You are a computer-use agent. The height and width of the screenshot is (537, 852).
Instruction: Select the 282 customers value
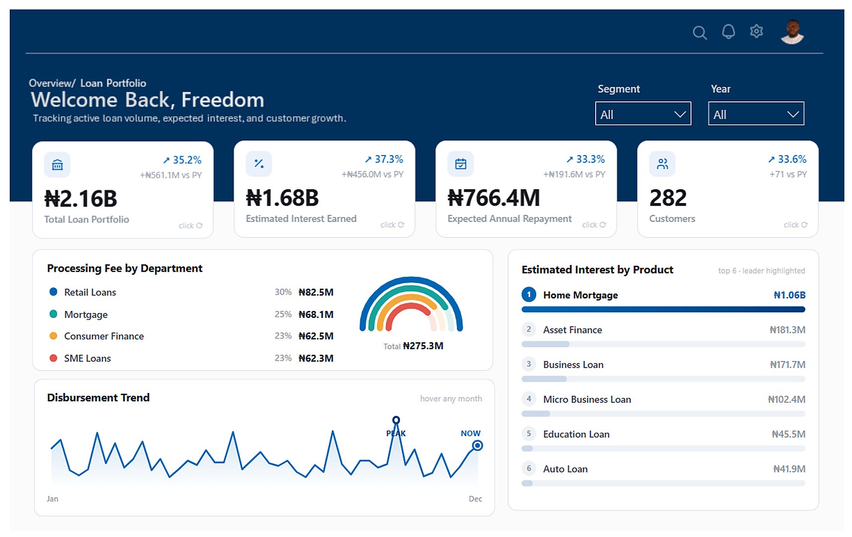pos(668,198)
